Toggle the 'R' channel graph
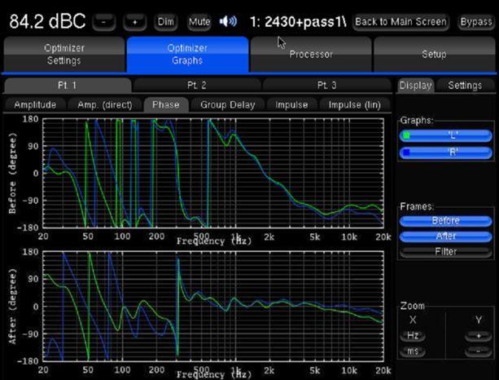This screenshot has height=380, width=499. pyautogui.click(x=446, y=152)
